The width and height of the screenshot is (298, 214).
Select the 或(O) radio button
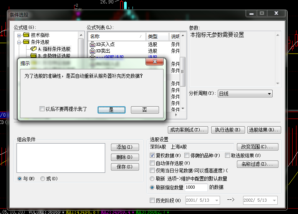coord(43,179)
